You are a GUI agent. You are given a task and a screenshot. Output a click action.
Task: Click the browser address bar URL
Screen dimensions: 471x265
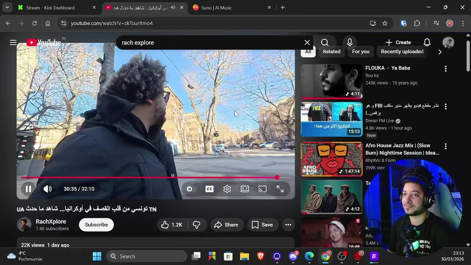(112, 23)
